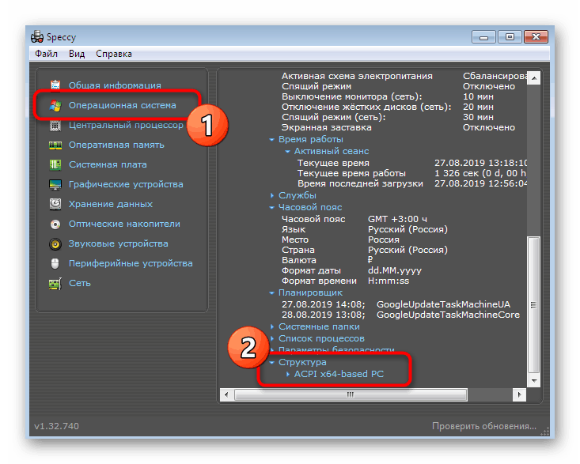This screenshot has width=580, height=464.
Task: Click the horizontal scrollbar right arrow
Action: click(519, 395)
